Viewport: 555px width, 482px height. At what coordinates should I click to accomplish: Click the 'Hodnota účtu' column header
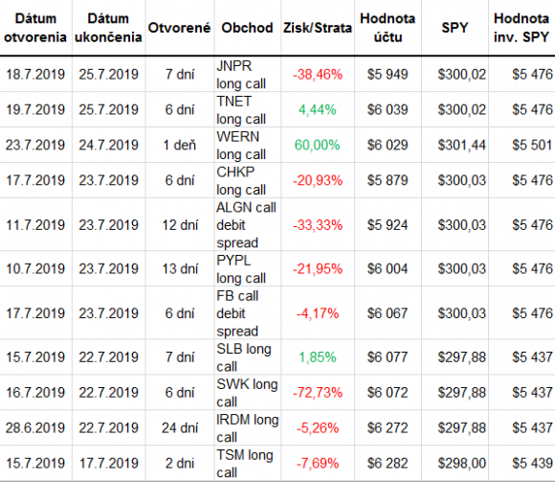point(388,28)
